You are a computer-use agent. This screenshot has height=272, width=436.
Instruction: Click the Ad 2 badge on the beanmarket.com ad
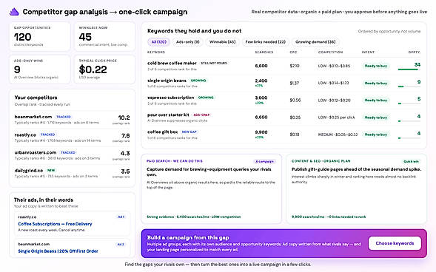[121, 245]
